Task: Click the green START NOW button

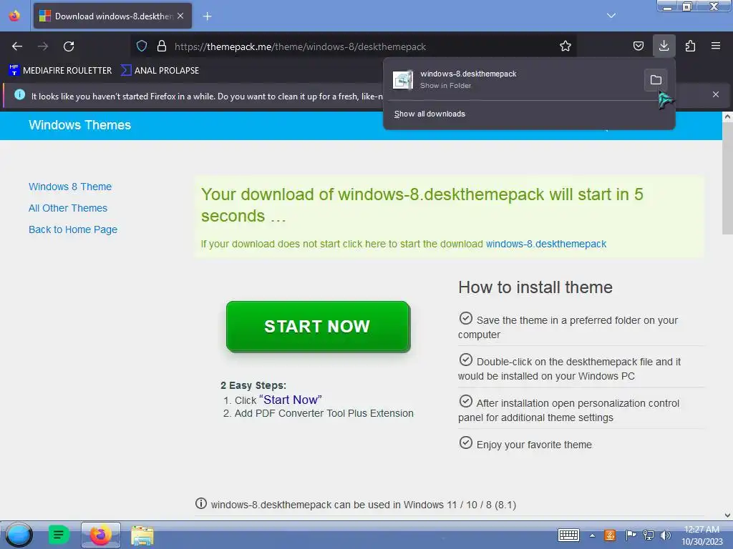Action: coord(318,326)
